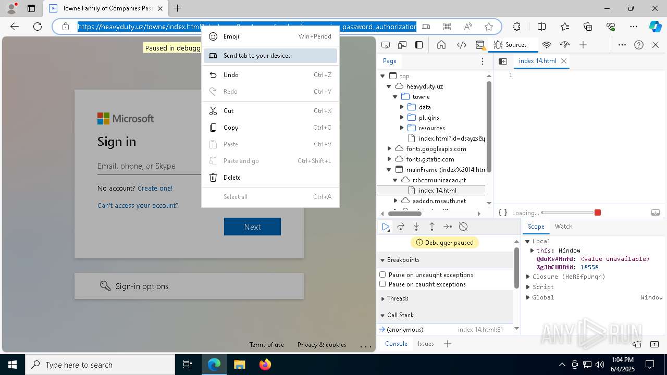Refresh the page with reload button
The image size is (667, 375).
point(38,27)
